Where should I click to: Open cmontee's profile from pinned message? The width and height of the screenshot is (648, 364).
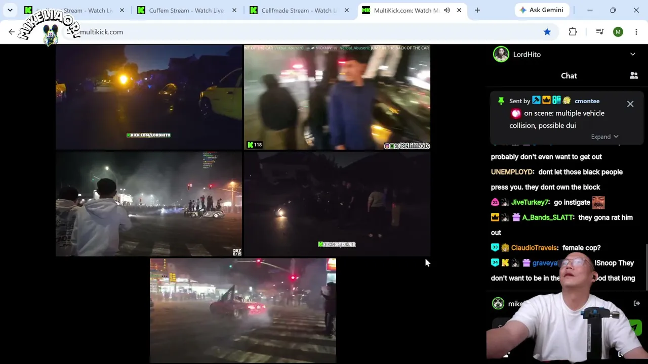[x=587, y=101]
